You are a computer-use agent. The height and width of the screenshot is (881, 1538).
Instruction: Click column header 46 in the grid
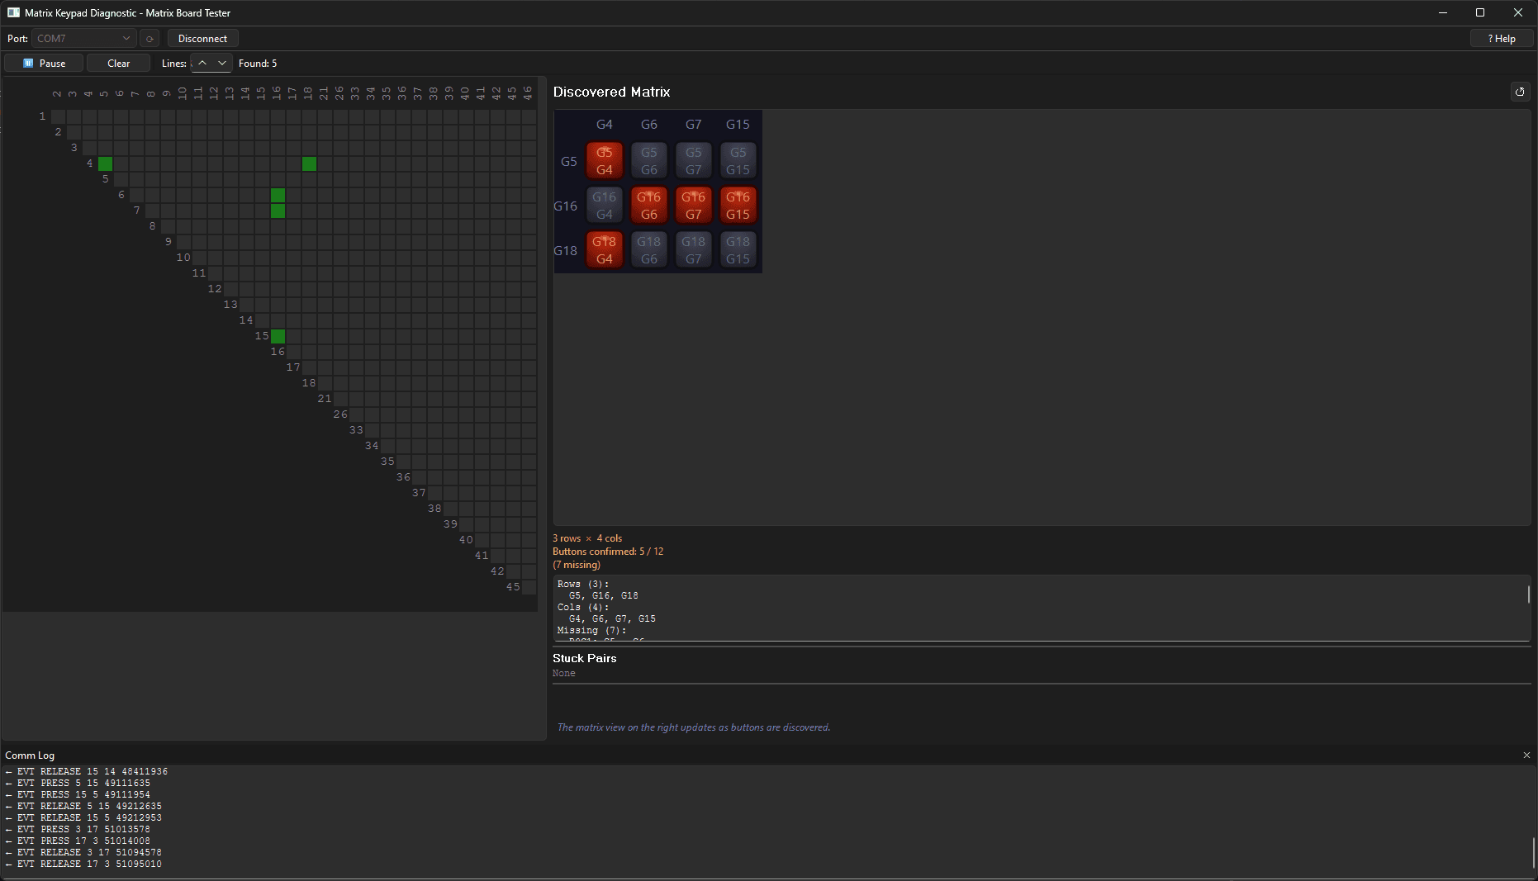529,93
